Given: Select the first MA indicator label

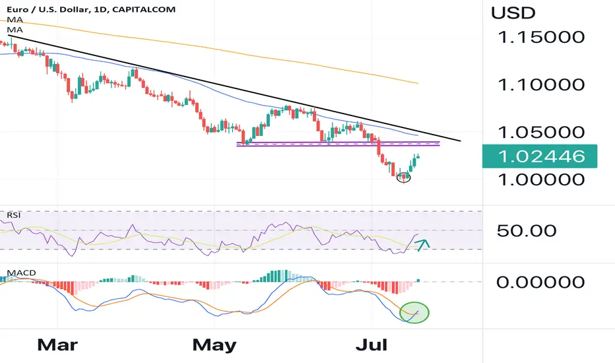Looking at the screenshot, I should 15,20.
